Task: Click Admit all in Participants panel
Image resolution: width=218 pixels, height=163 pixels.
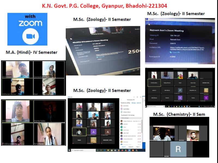Action: tap(139, 103)
